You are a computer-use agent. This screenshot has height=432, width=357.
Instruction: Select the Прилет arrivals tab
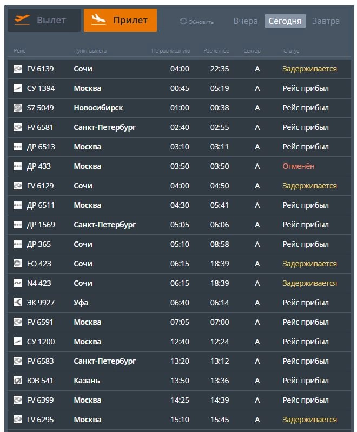pos(120,20)
